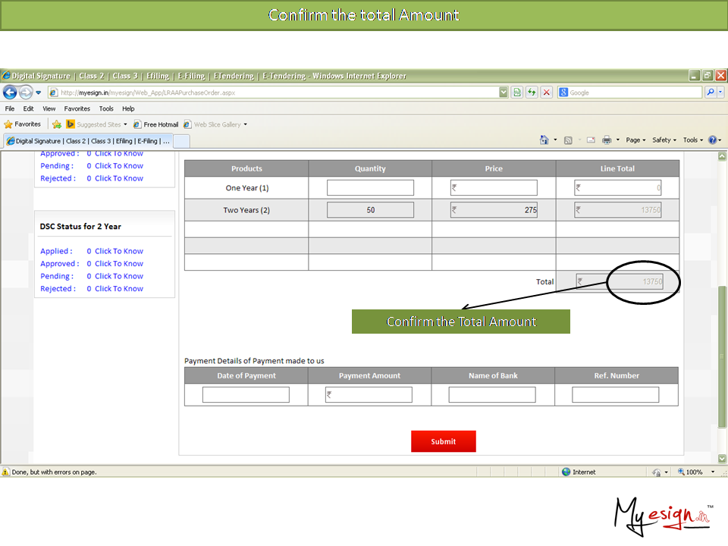Expand the Safety dropdown menu
728x546 pixels.
(x=664, y=140)
